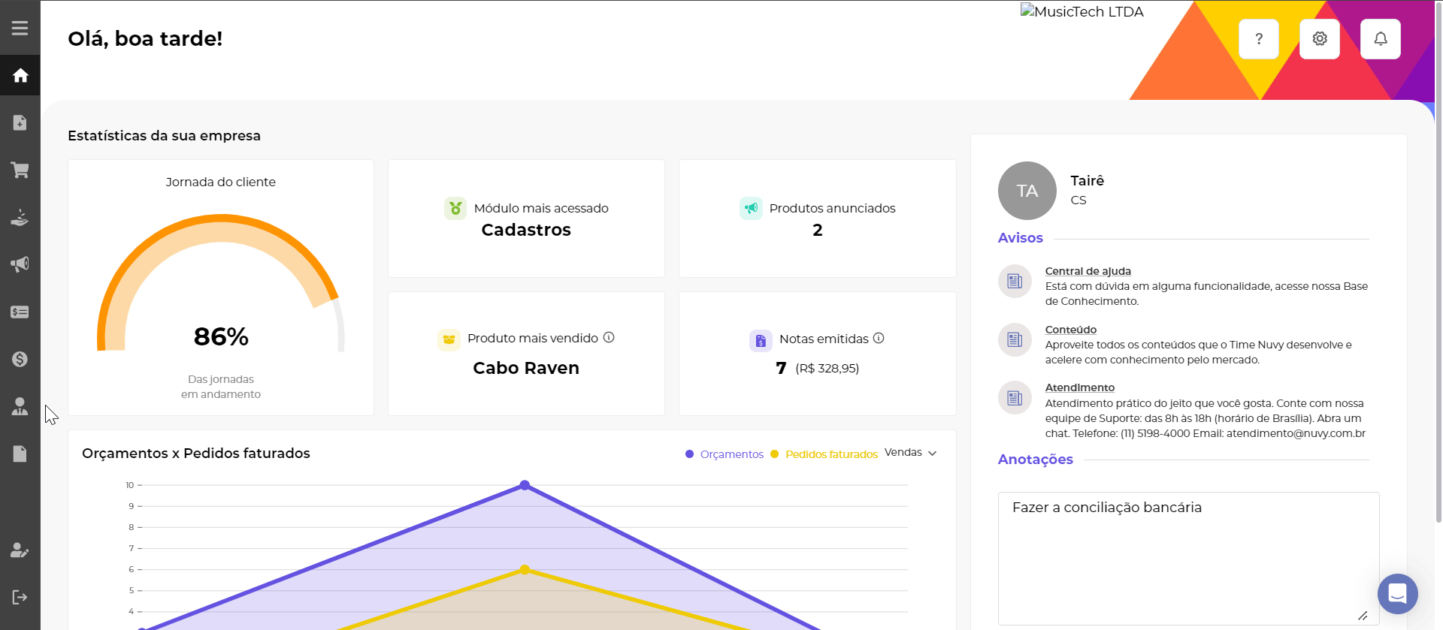This screenshot has width=1443, height=630.
Task: Open the Central de ajuda link
Action: [x=1088, y=271]
